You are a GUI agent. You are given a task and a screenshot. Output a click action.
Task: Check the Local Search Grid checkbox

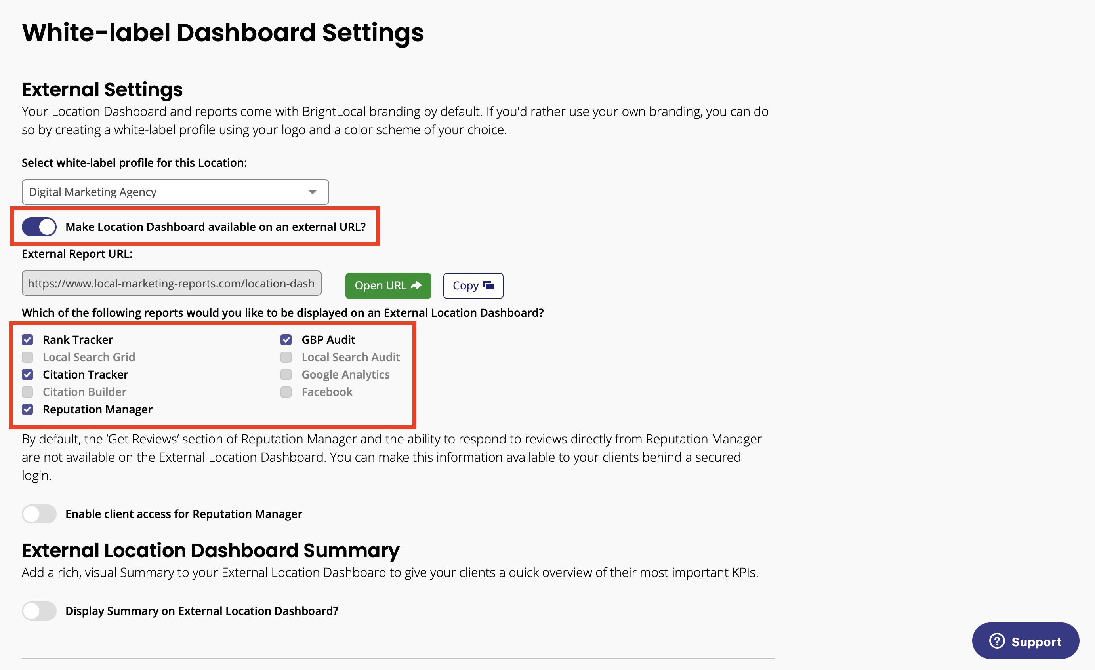tap(28, 357)
